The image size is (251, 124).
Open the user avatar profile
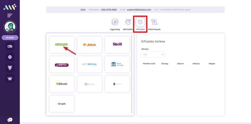click(x=10, y=27)
